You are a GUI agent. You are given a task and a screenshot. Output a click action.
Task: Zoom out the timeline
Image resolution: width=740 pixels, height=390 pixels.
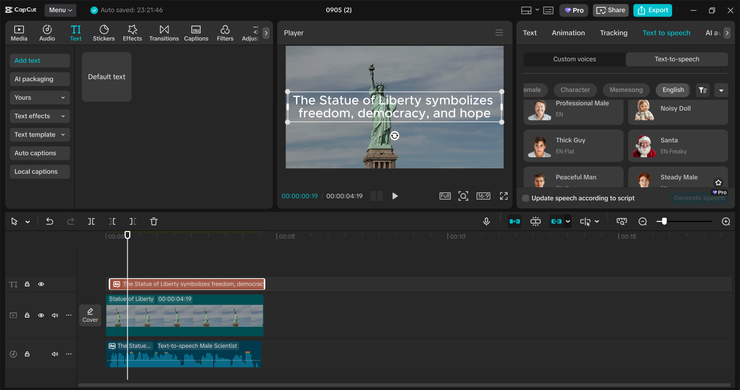[642, 221]
